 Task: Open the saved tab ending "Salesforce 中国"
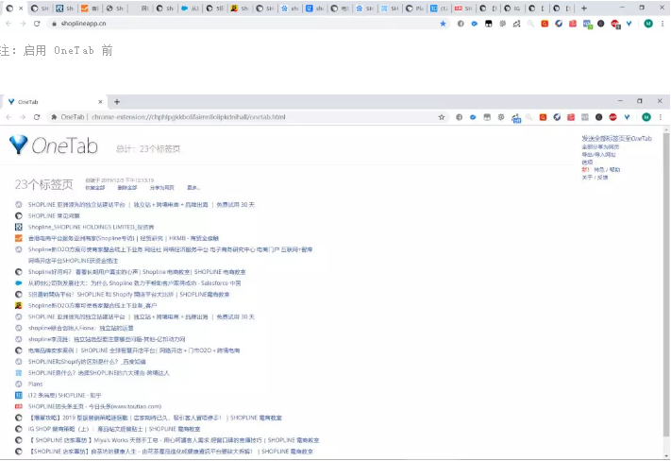click(134, 283)
